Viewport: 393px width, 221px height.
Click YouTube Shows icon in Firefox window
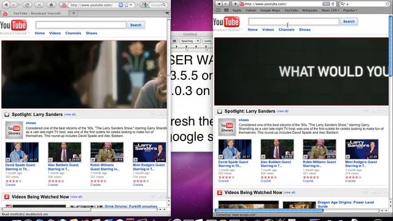pos(14,130)
